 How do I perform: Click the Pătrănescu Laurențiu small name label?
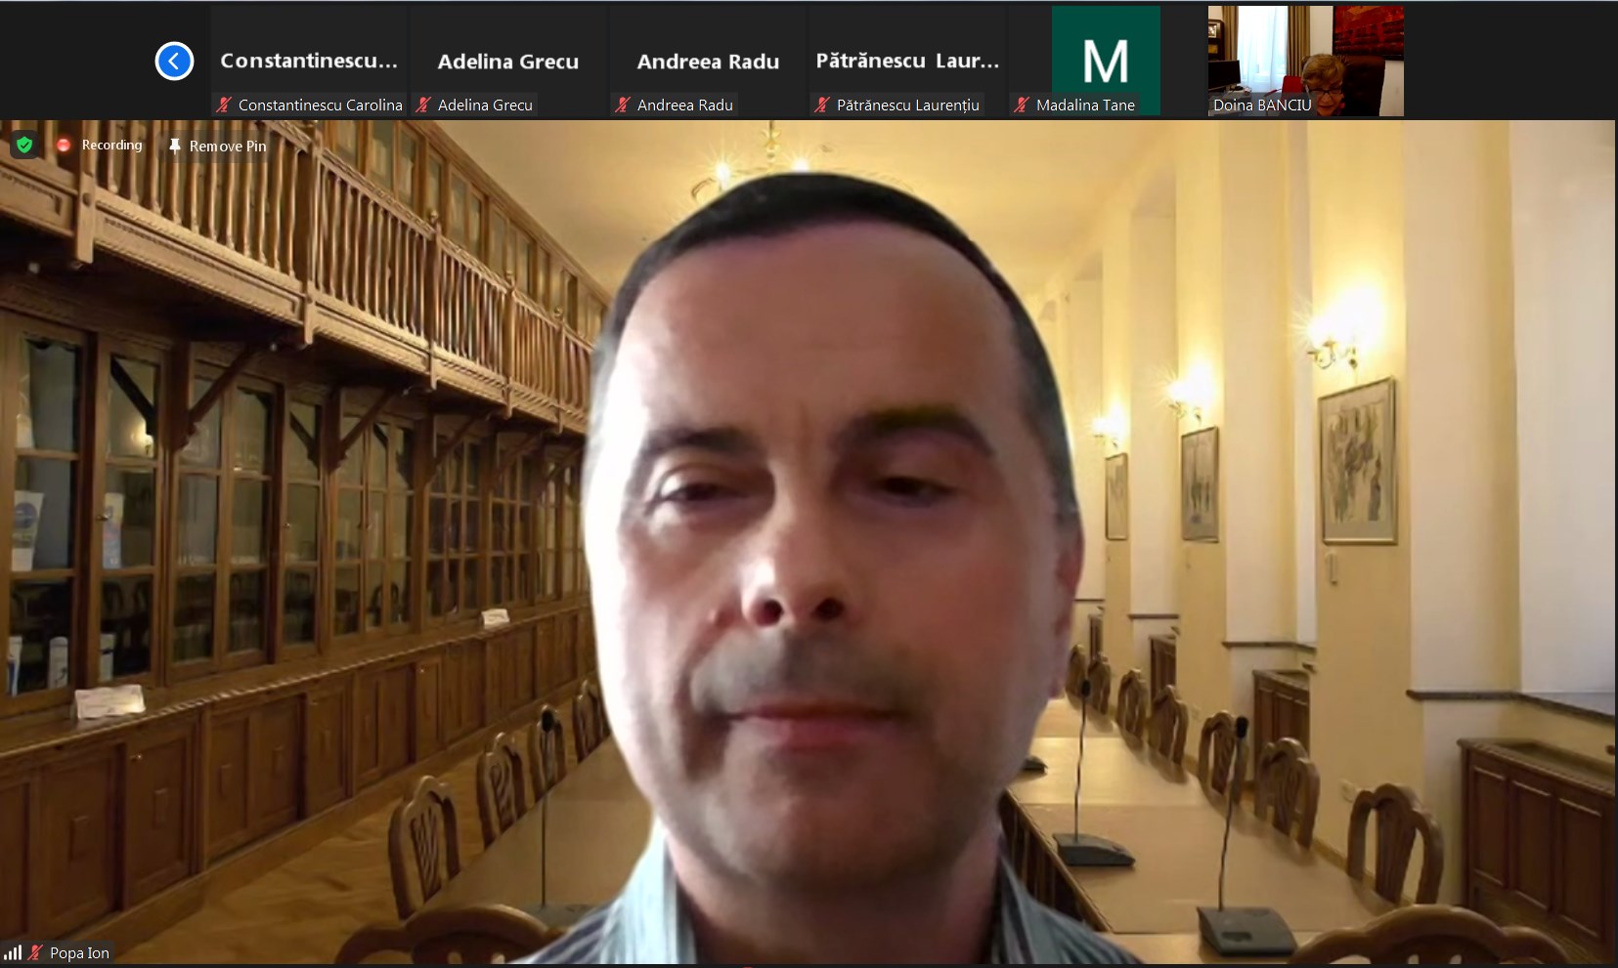[908, 105]
